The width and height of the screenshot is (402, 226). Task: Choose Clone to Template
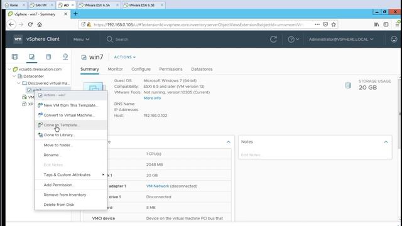(71, 125)
